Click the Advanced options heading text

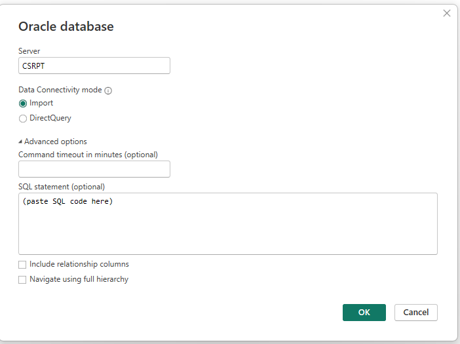tap(56, 142)
